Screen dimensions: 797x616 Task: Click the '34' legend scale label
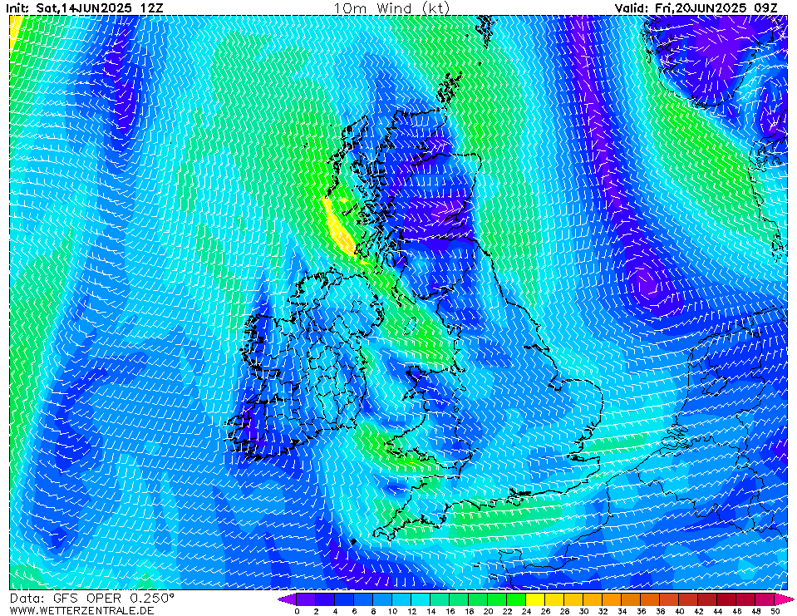coord(622,611)
